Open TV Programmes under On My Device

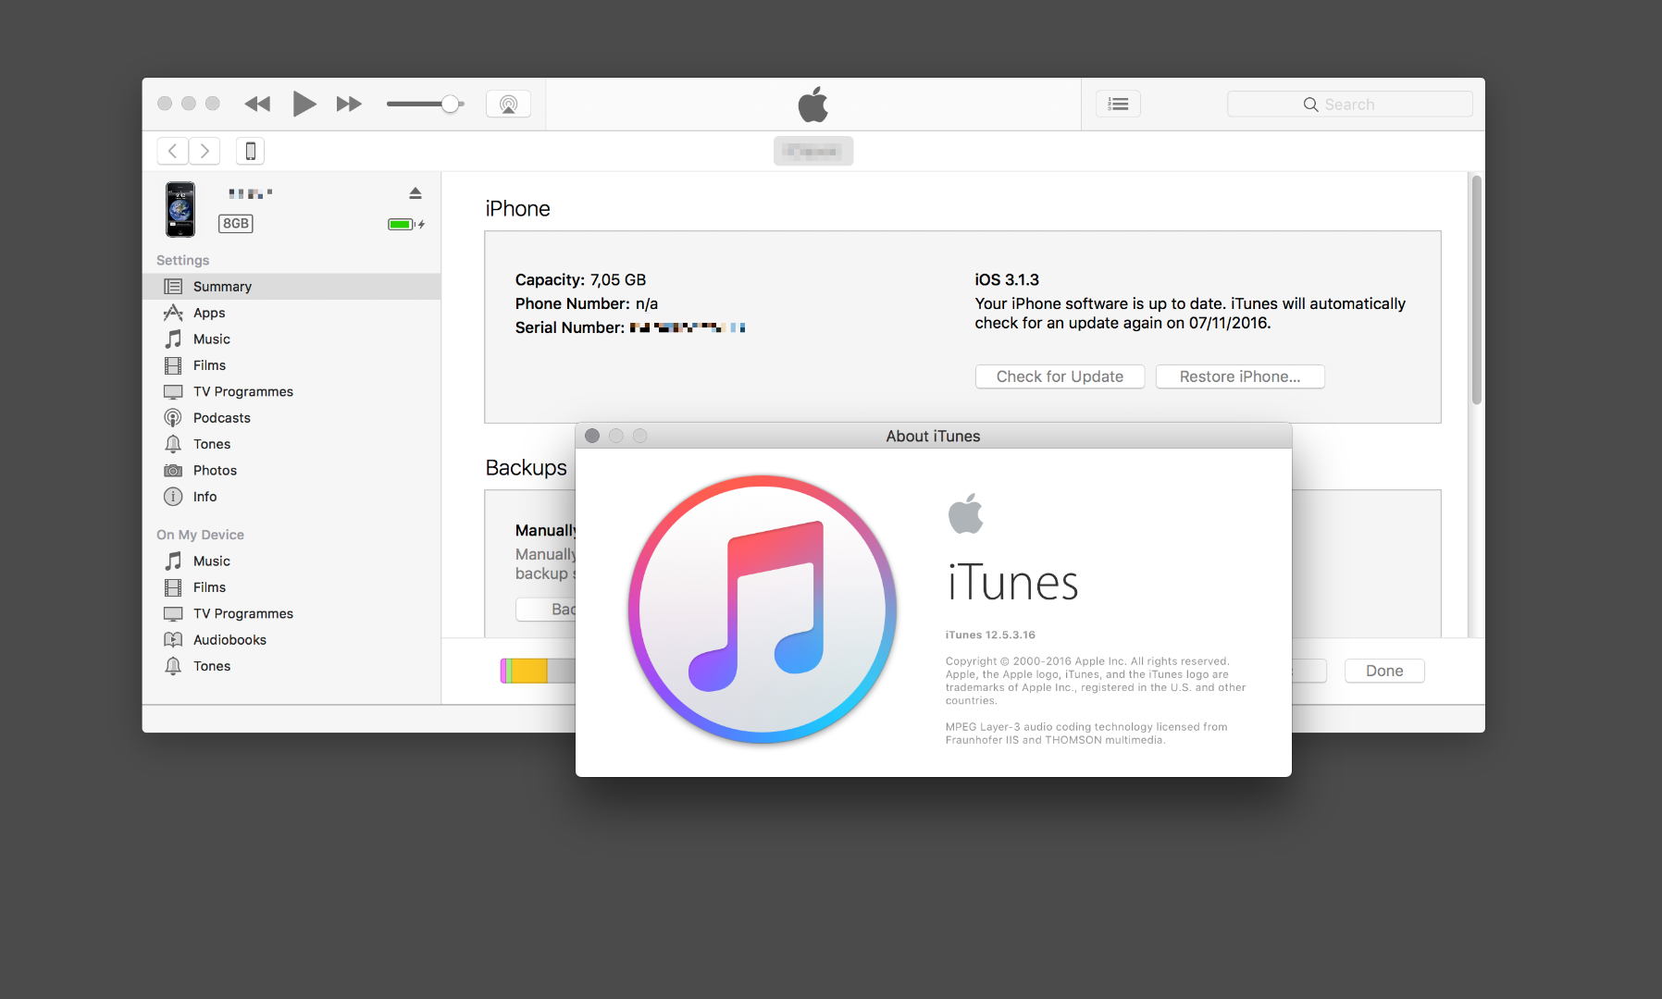[x=291, y=613]
